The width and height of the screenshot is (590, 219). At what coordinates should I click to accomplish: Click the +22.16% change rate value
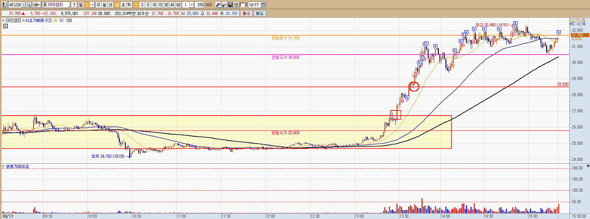click(x=49, y=13)
